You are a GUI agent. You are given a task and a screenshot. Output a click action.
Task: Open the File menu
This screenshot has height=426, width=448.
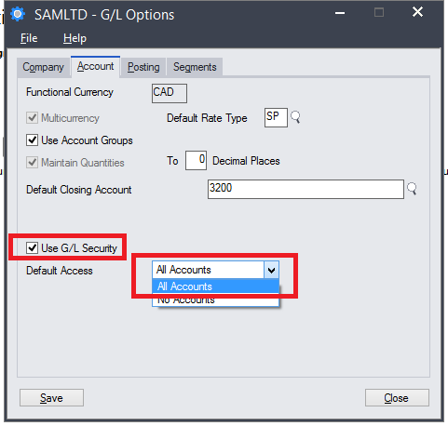[29, 38]
